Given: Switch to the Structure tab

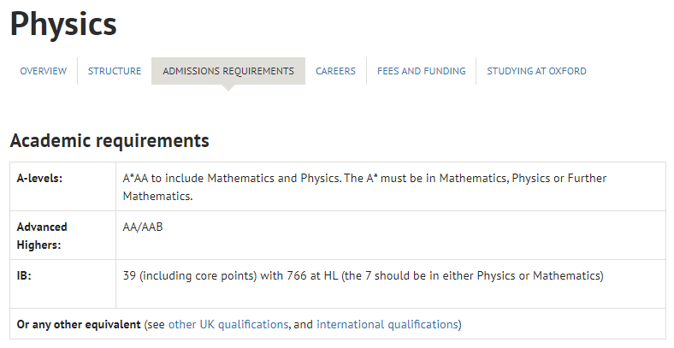Looking at the screenshot, I should pyautogui.click(x=115, y=71).
